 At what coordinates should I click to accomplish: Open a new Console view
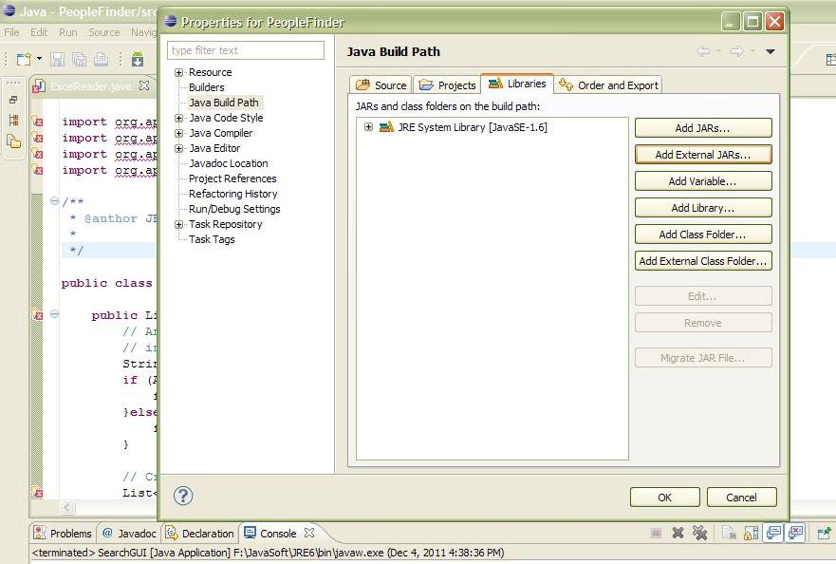823,533
